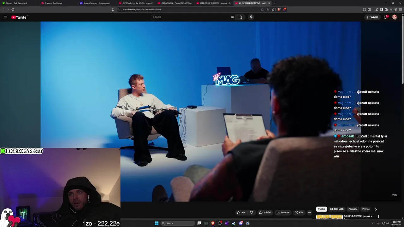Open ROLLING CHEESE suggested video title

[358, 218]
